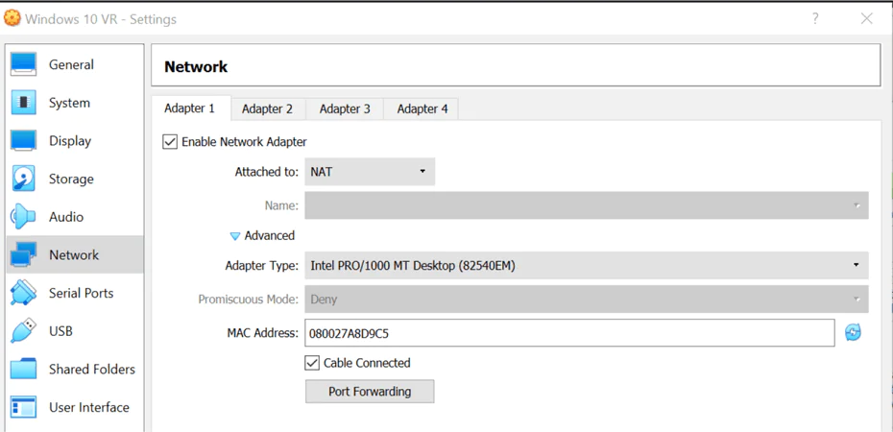The image size is (893, 432).
Task: Switch to the Adapter 2 tab
Action: pos(267,108)
